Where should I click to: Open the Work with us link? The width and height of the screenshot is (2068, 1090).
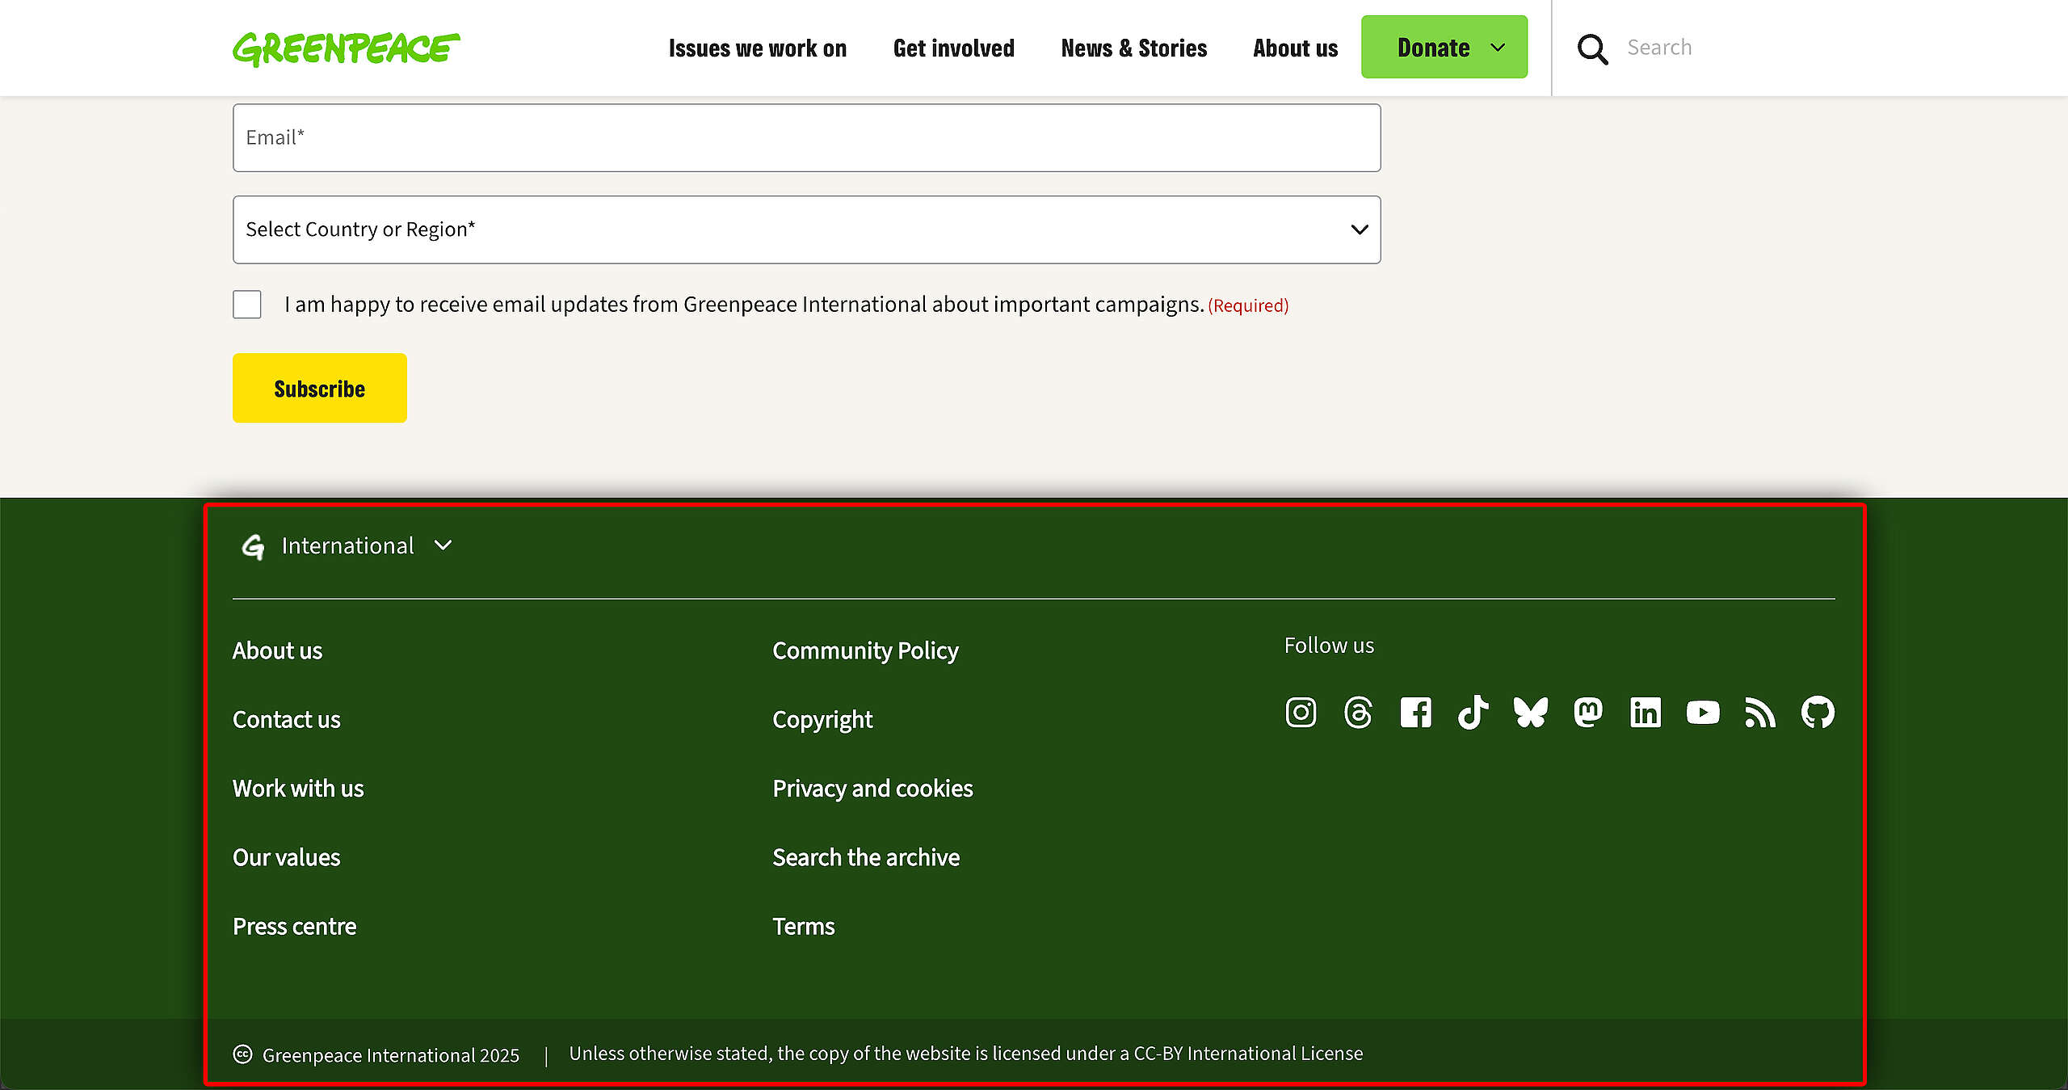298,789
